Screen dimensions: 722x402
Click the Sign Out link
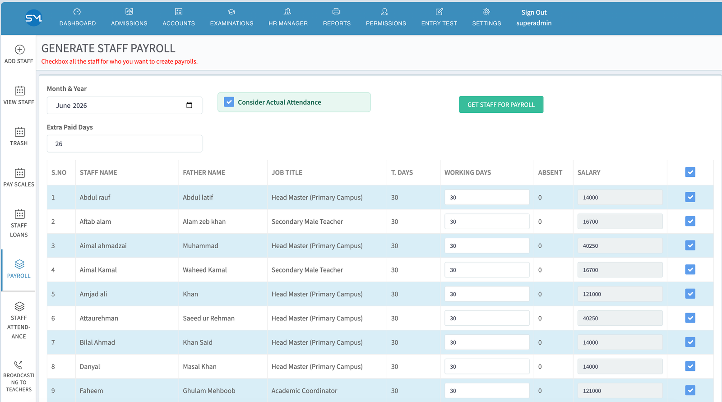(534, 13)
